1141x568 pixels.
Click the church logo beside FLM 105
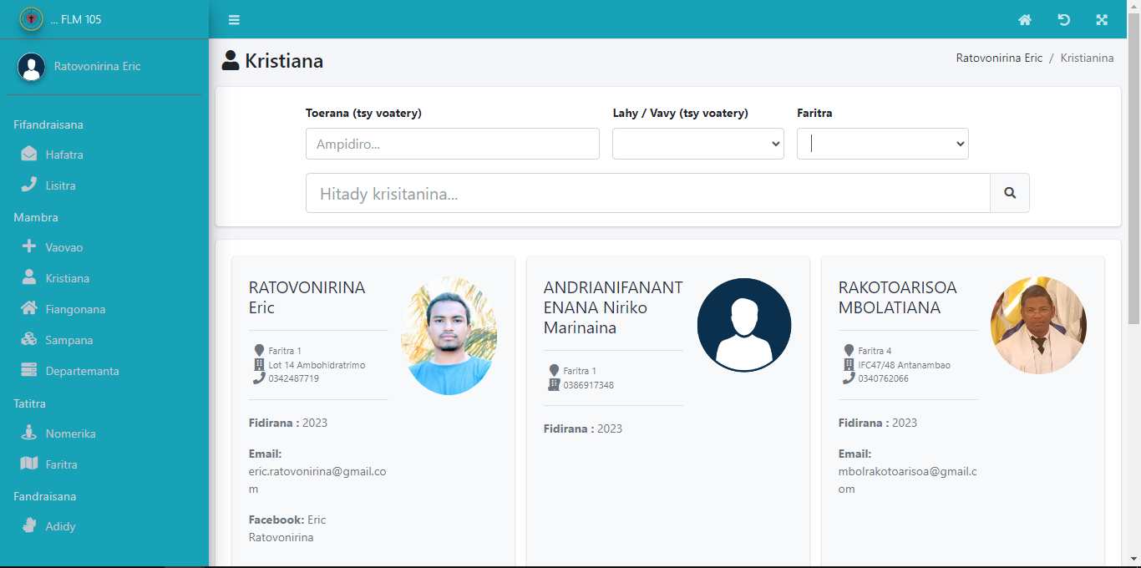(x=31, y=18)
